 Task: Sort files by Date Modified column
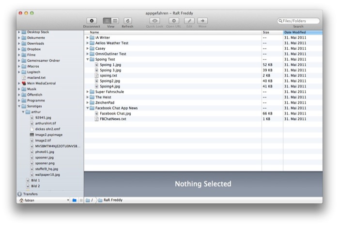pos(302,32)
